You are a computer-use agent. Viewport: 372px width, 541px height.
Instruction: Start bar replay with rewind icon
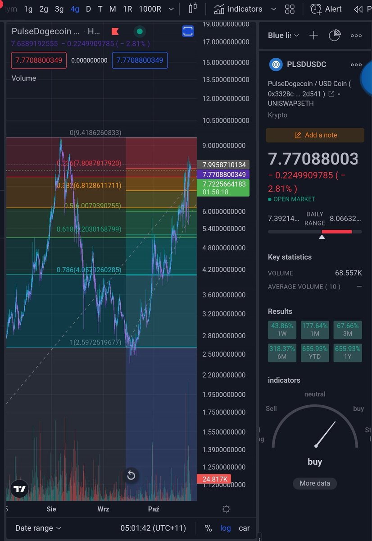(x=358, y=9)
